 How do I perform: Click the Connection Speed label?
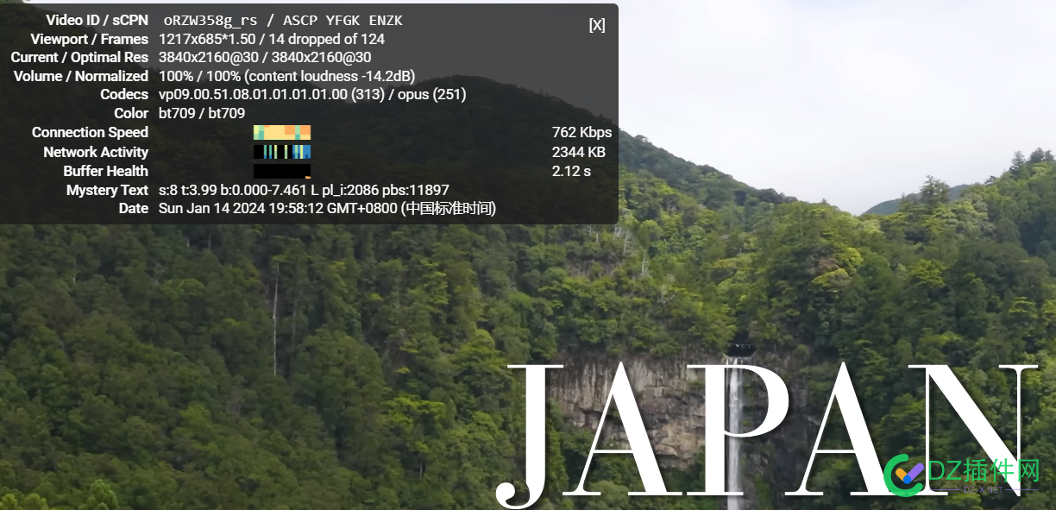(90, 133)
